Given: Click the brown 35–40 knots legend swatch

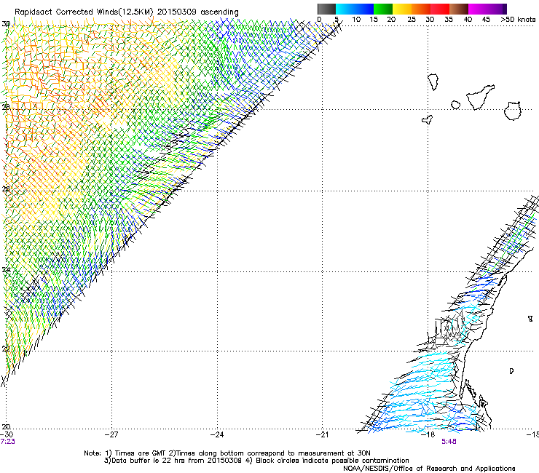Looking at the screenshot, I should pyautogui.click(x=459, y=9).
